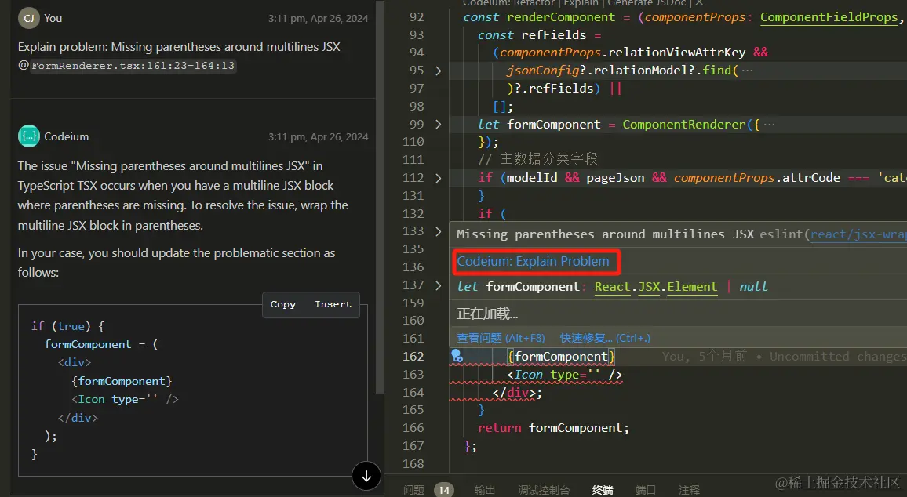Insert the suggested code into editor
The width and height of the screenshot is (907, 497).
333,305
